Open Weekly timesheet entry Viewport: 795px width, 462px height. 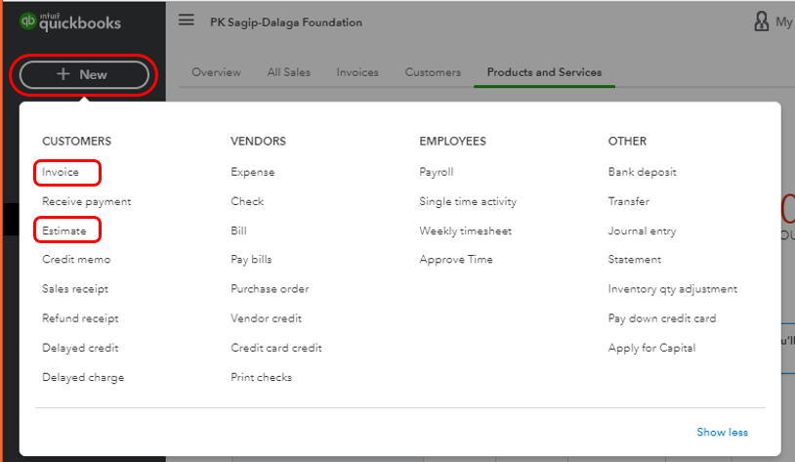click(x=465, y=231)
